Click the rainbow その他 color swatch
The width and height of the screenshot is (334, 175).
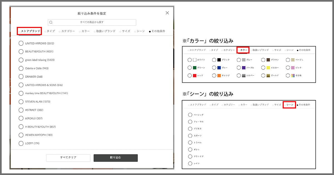tap(293, 75)
